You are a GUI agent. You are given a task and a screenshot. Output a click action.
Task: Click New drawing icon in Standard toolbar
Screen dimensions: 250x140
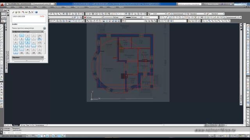87,14
